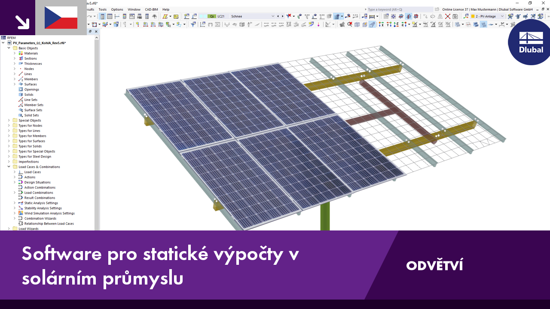Screen dimensions: 550x309
Task: Open the 2 - PV-Anlage model dropdown
Action: 502,16
